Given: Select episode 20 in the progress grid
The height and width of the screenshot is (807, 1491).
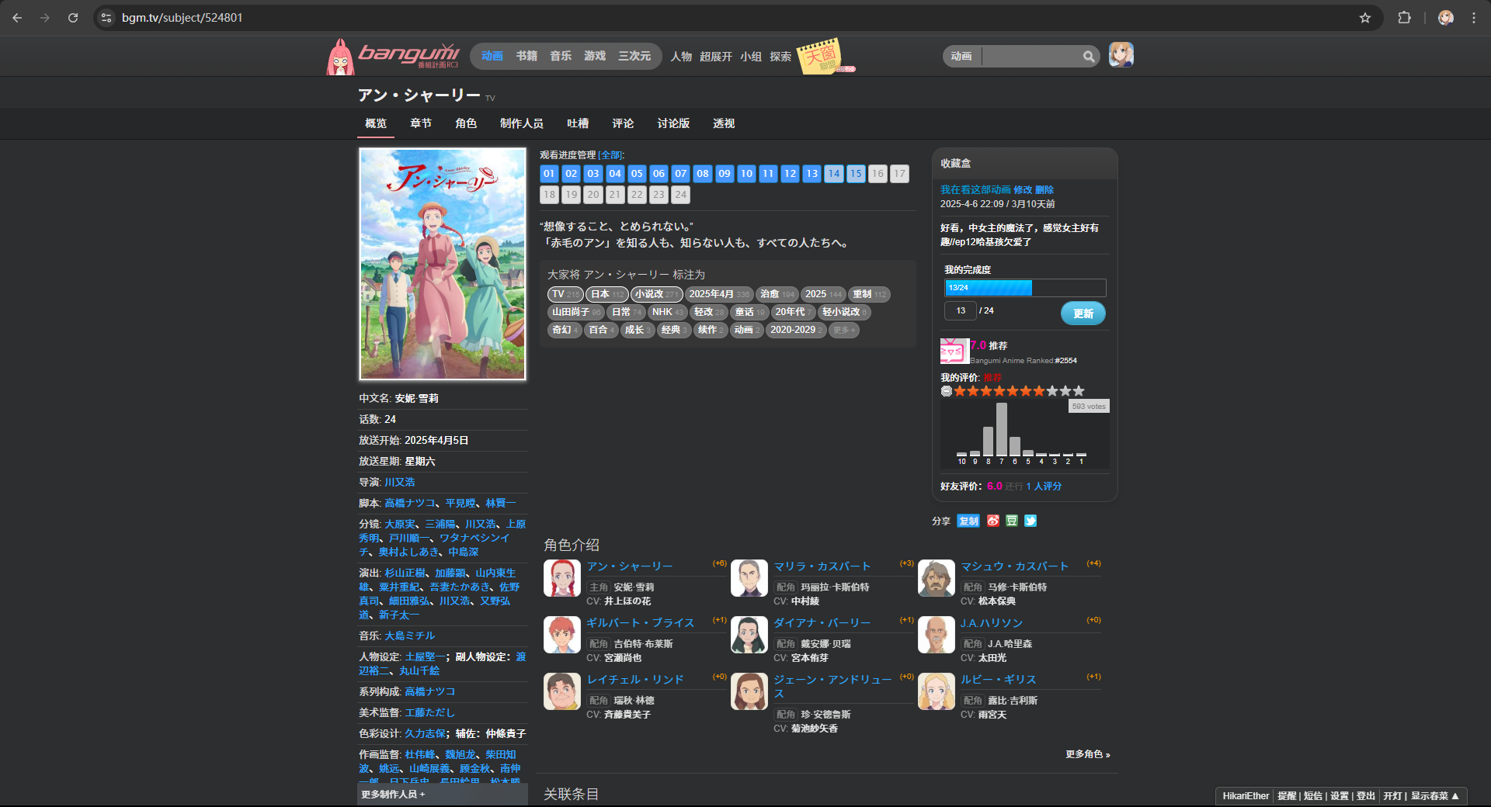Looking at the screenshot, I should (593, 194).
